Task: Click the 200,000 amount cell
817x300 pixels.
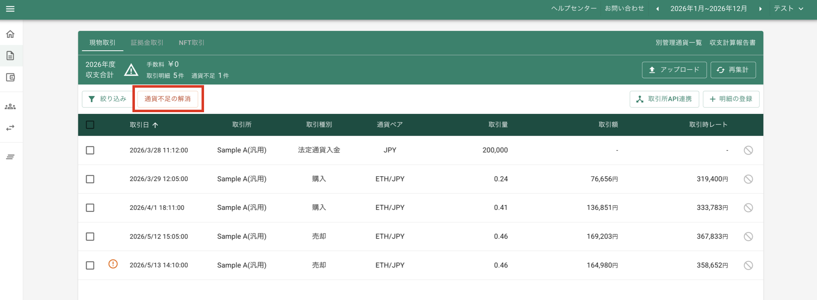Action: point(495,150)
